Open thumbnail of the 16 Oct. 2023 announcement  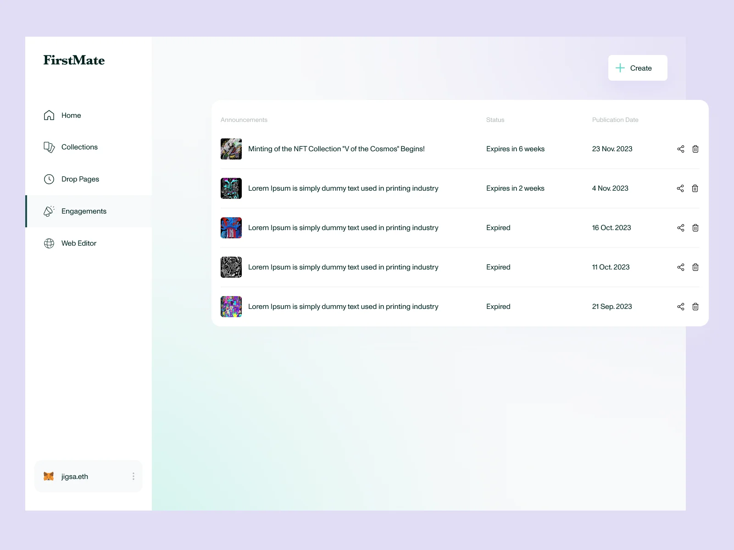[231, 228]
